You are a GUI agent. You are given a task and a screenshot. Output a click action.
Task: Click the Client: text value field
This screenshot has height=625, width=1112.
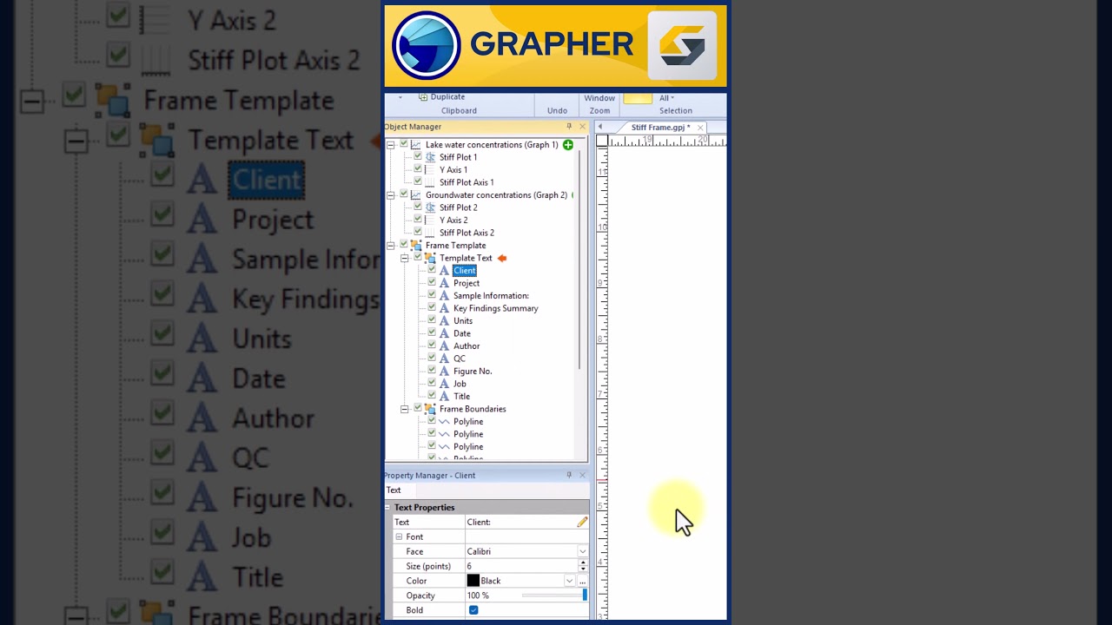point(520,522)
